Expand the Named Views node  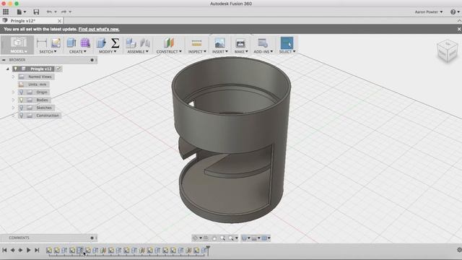pyautogui.click(x=13, y=77)
